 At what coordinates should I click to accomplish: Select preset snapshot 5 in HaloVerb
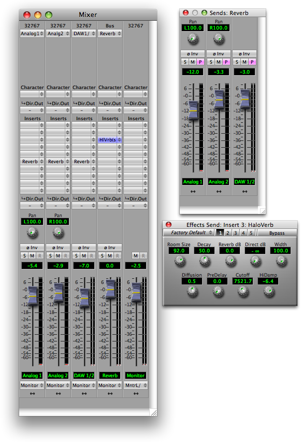251,233
